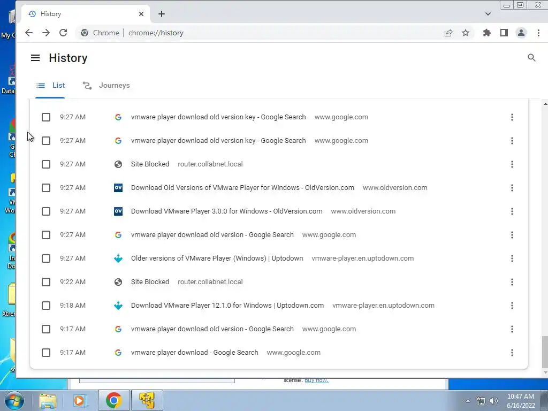
Task: Check the second 'old version key' search entry
Action: pos(46,141)
